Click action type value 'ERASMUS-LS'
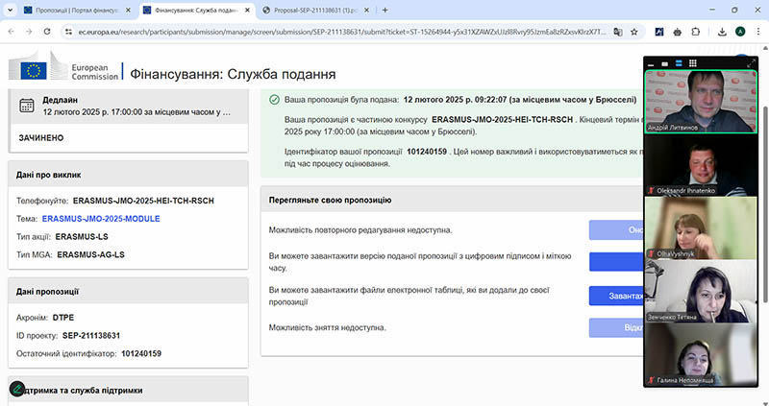The height and width of the screenshot is (406, 769). click(x=82, y=236)
